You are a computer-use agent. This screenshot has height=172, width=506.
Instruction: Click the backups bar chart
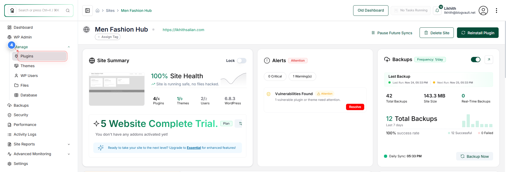477,121
